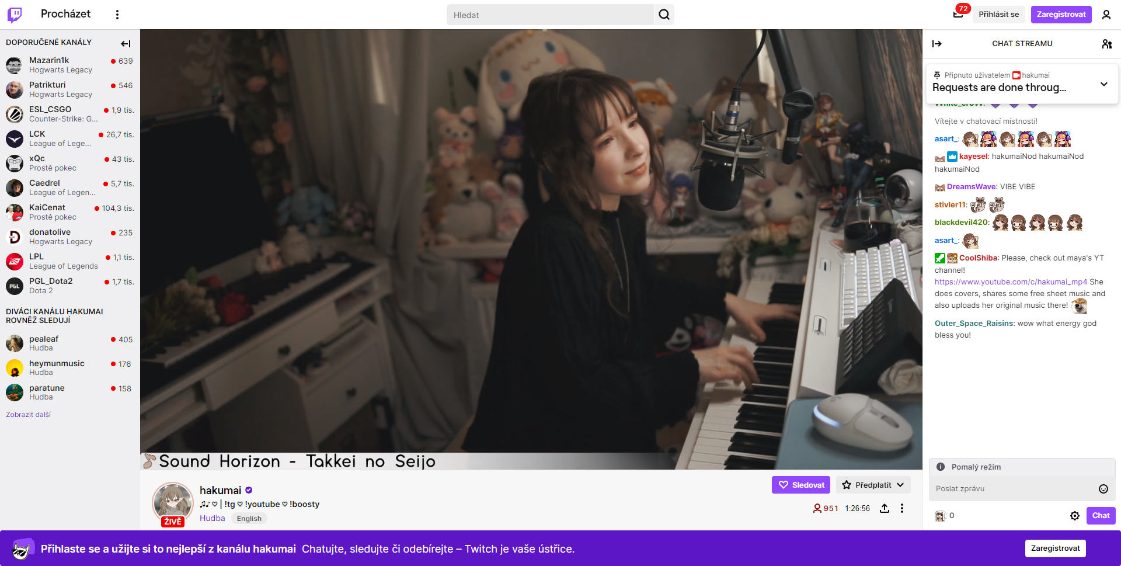Click DreamsWave username in chat
The height and width of the screenshot is (566, 1121).
click(x=972, y=187)
